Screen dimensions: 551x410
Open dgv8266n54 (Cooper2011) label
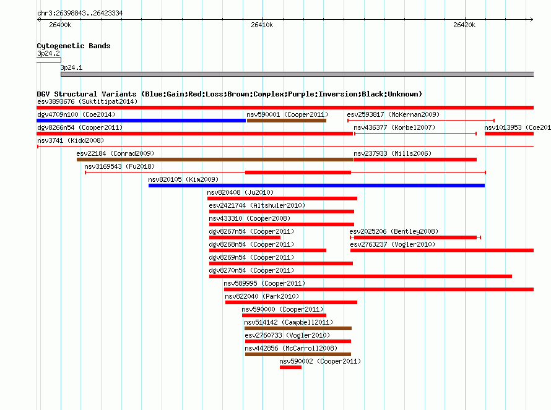tap(80, 127)
